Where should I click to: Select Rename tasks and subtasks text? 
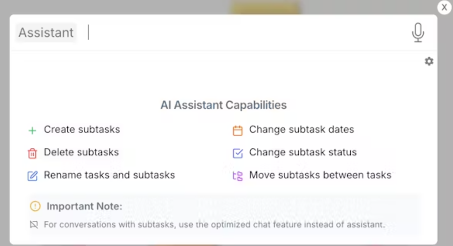point(110,175)
